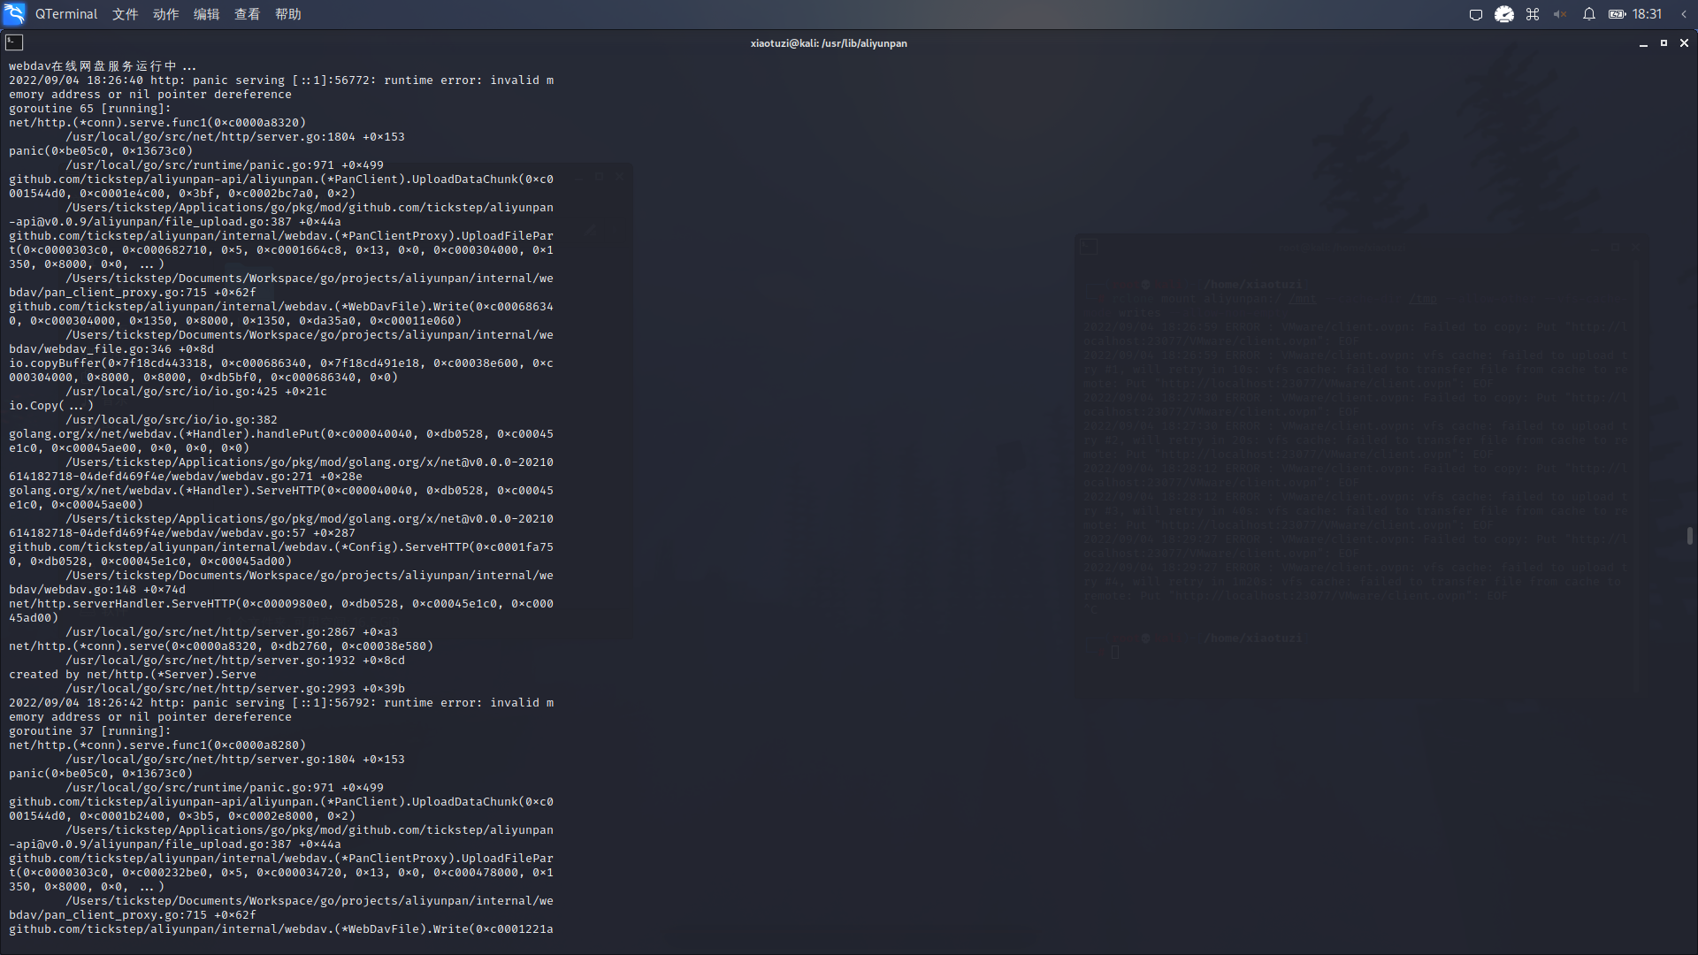1698x955 pixels.
Task: Click the '2022/09/04 18:26:42 http: panic' line
Action: click(x=281, y=703)
